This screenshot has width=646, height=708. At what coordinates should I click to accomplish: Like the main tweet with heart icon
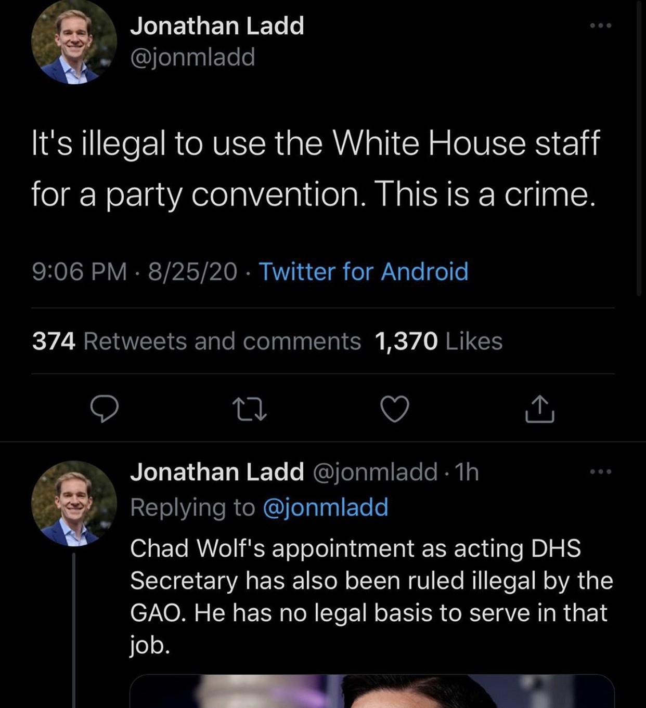tap(395, 409)
